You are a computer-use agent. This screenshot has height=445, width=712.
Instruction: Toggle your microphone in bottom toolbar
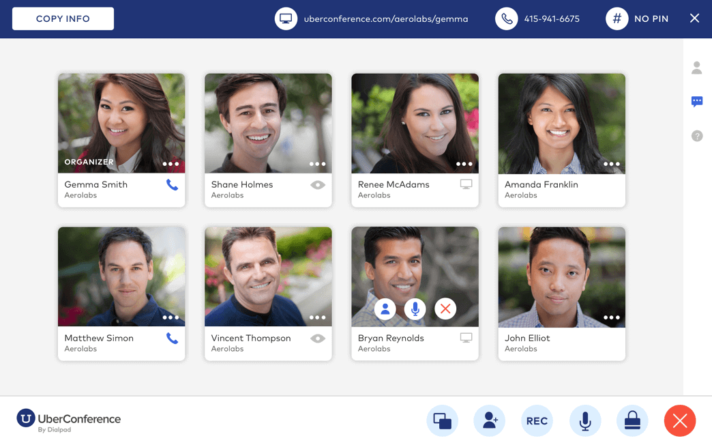point(585,421)
